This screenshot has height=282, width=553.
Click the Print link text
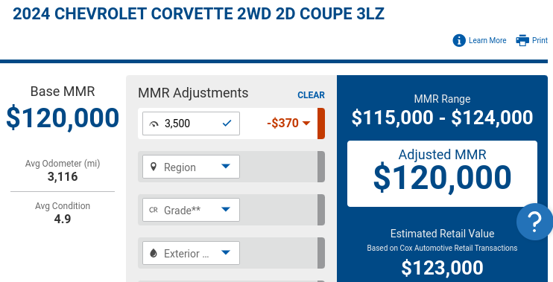(x=540, y=40)
